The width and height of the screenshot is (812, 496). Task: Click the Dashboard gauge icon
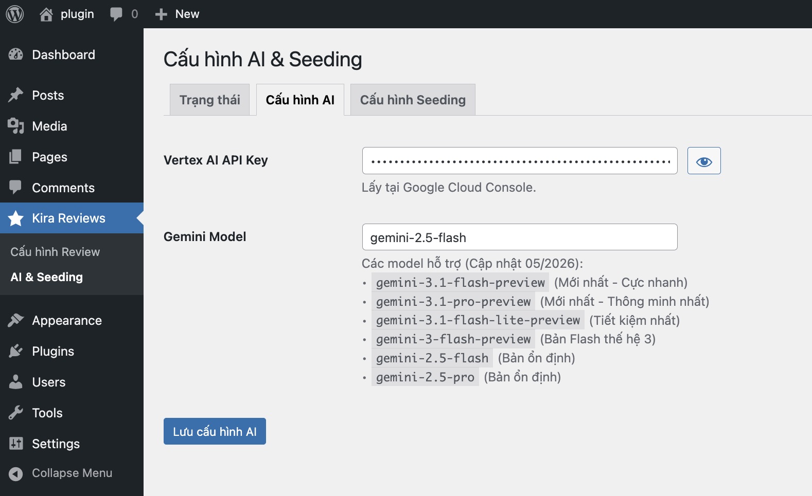(16, 54)
